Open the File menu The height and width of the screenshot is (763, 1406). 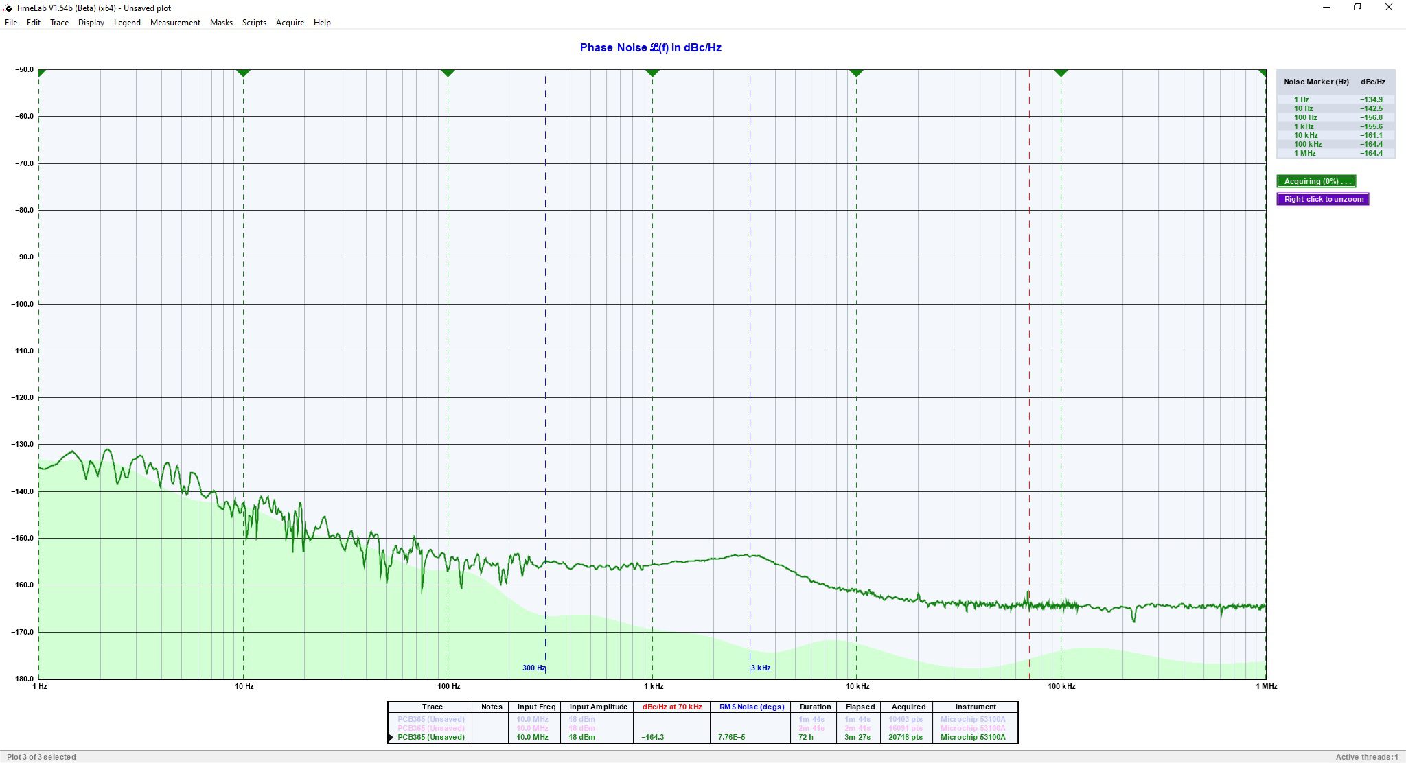coord(11,23)
